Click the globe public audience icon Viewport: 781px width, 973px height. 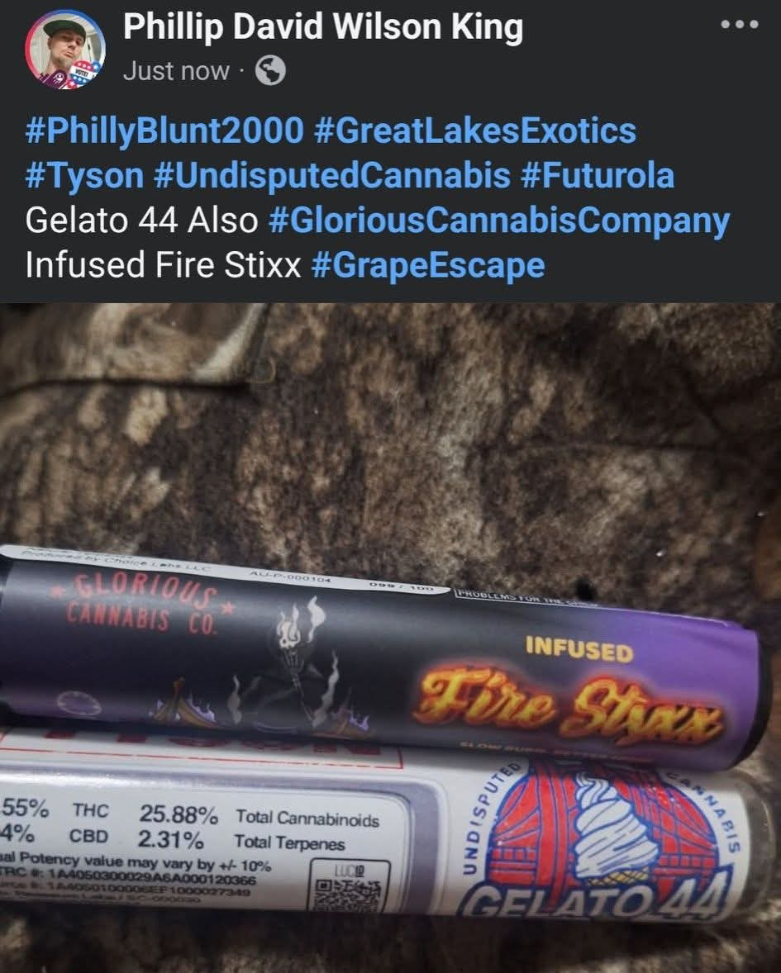pos(271,71)
